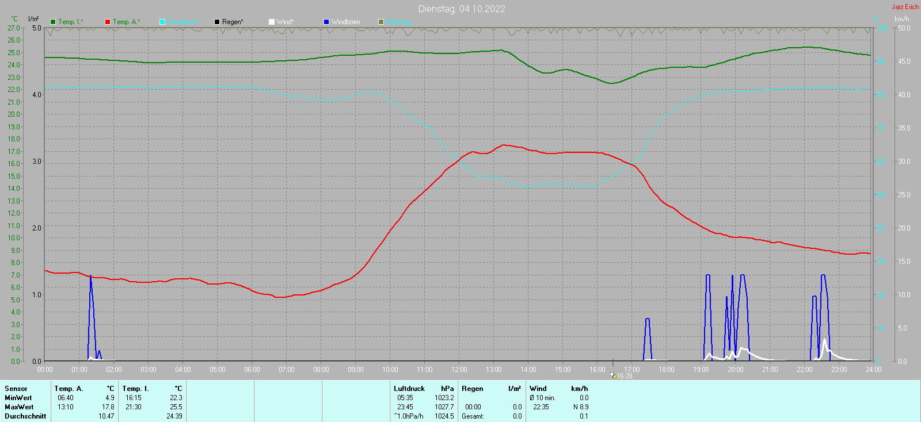Click the outdoor average value '10.47'
The height and width of the screenshot is (422, 921).
click(106, 416)
